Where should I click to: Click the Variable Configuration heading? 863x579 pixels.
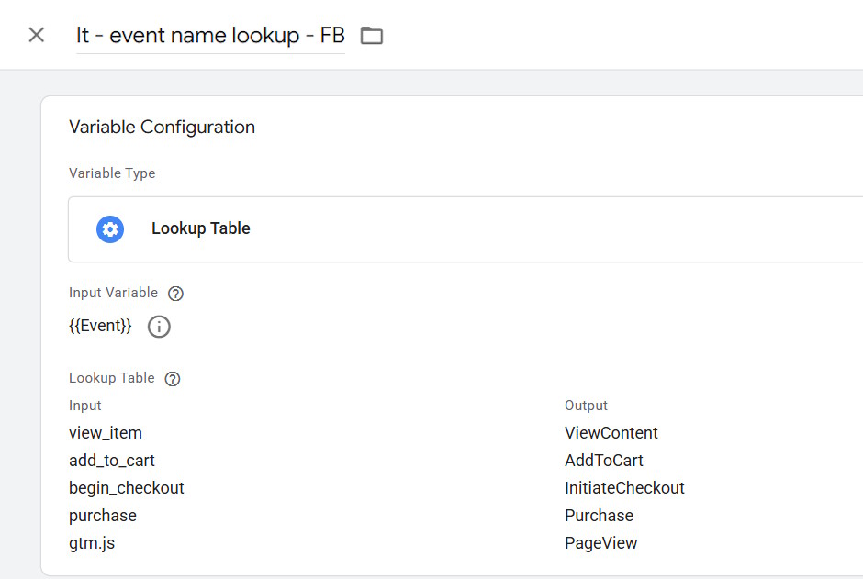pos(162,127)
